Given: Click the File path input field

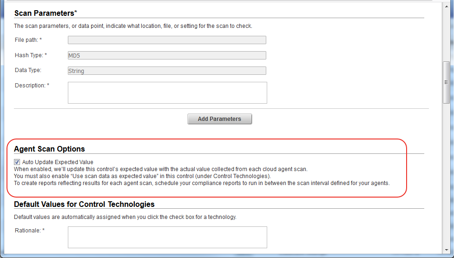Looking at the screenshot, I should [167, 40].
